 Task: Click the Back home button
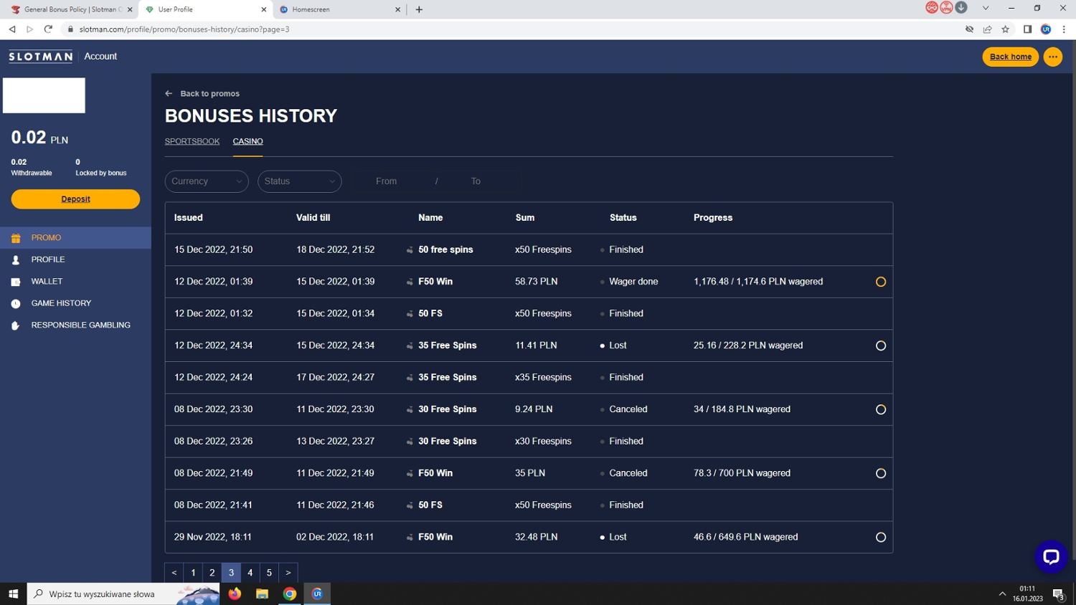(1010, 57)
